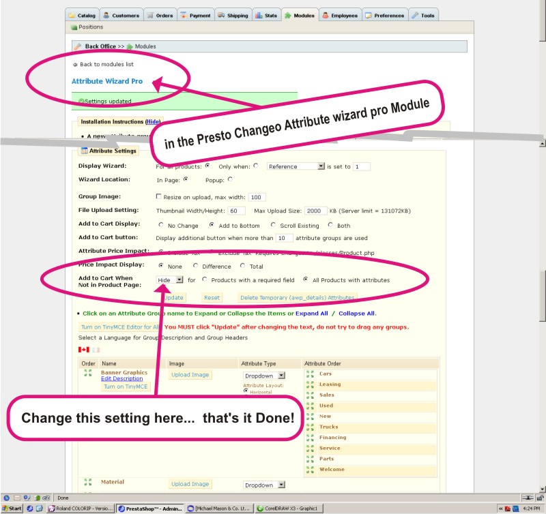This screenshot has height=514, width=546.
Task: Select Only when display wizard option
Action: [256, 166]
